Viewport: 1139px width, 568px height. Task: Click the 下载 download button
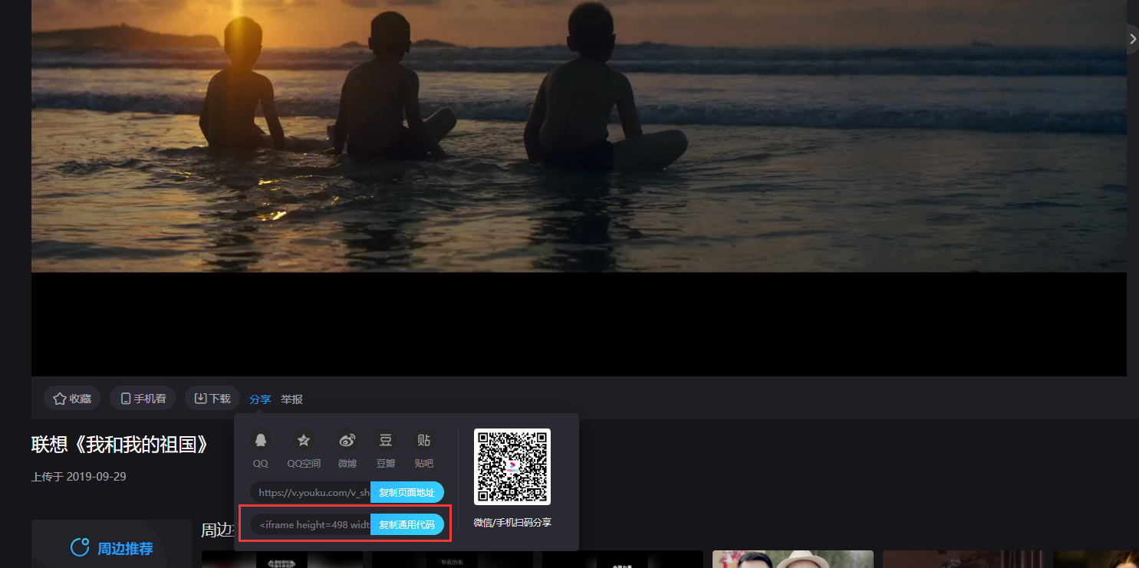(212, 399)
